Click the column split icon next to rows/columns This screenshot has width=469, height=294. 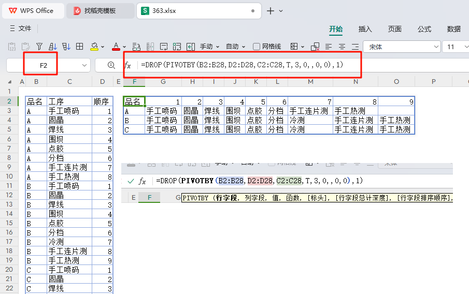click(150, 47)
